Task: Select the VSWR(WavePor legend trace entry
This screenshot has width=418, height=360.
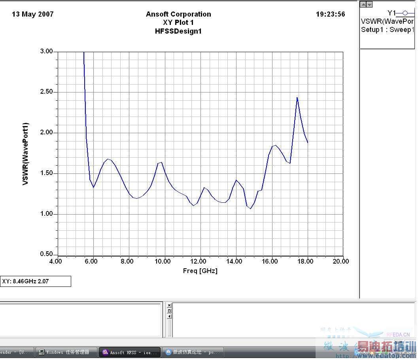Action: 387,21
